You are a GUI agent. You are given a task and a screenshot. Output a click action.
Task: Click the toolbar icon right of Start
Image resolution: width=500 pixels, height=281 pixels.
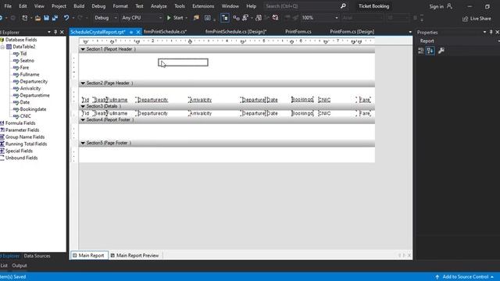pyautogui.click(x=196, y=18)
